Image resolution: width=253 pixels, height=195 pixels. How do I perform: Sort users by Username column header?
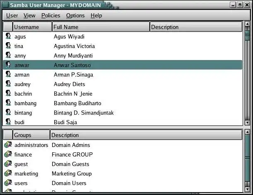coord(32,27)
